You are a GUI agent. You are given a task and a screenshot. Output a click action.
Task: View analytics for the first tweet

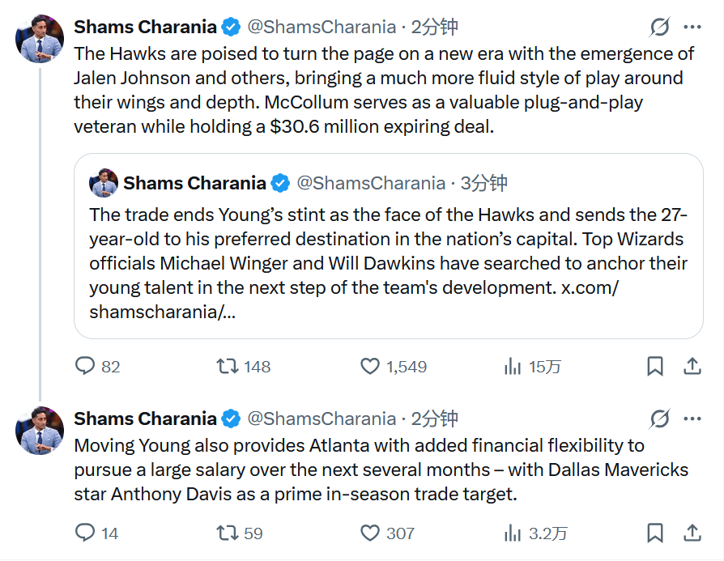coord(513,367)
